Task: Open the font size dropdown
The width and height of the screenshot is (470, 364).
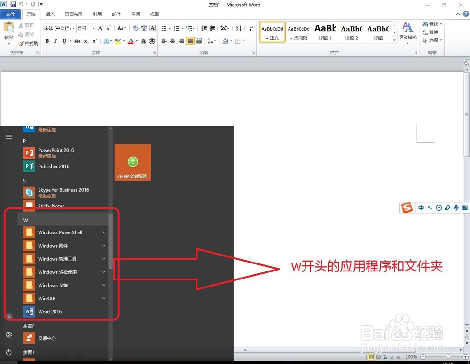Action: (x=94, y=28)
